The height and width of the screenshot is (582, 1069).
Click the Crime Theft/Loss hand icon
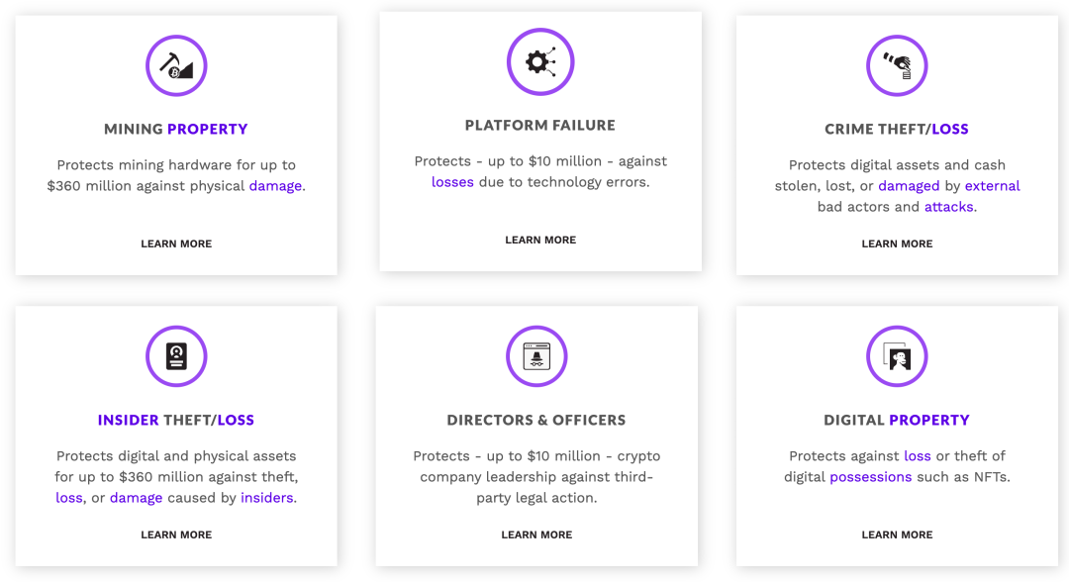point(897,65)
